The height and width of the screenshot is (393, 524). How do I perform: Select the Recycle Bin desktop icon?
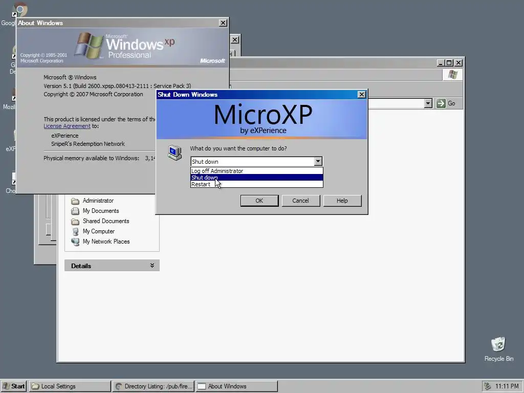tap(498, 349)
